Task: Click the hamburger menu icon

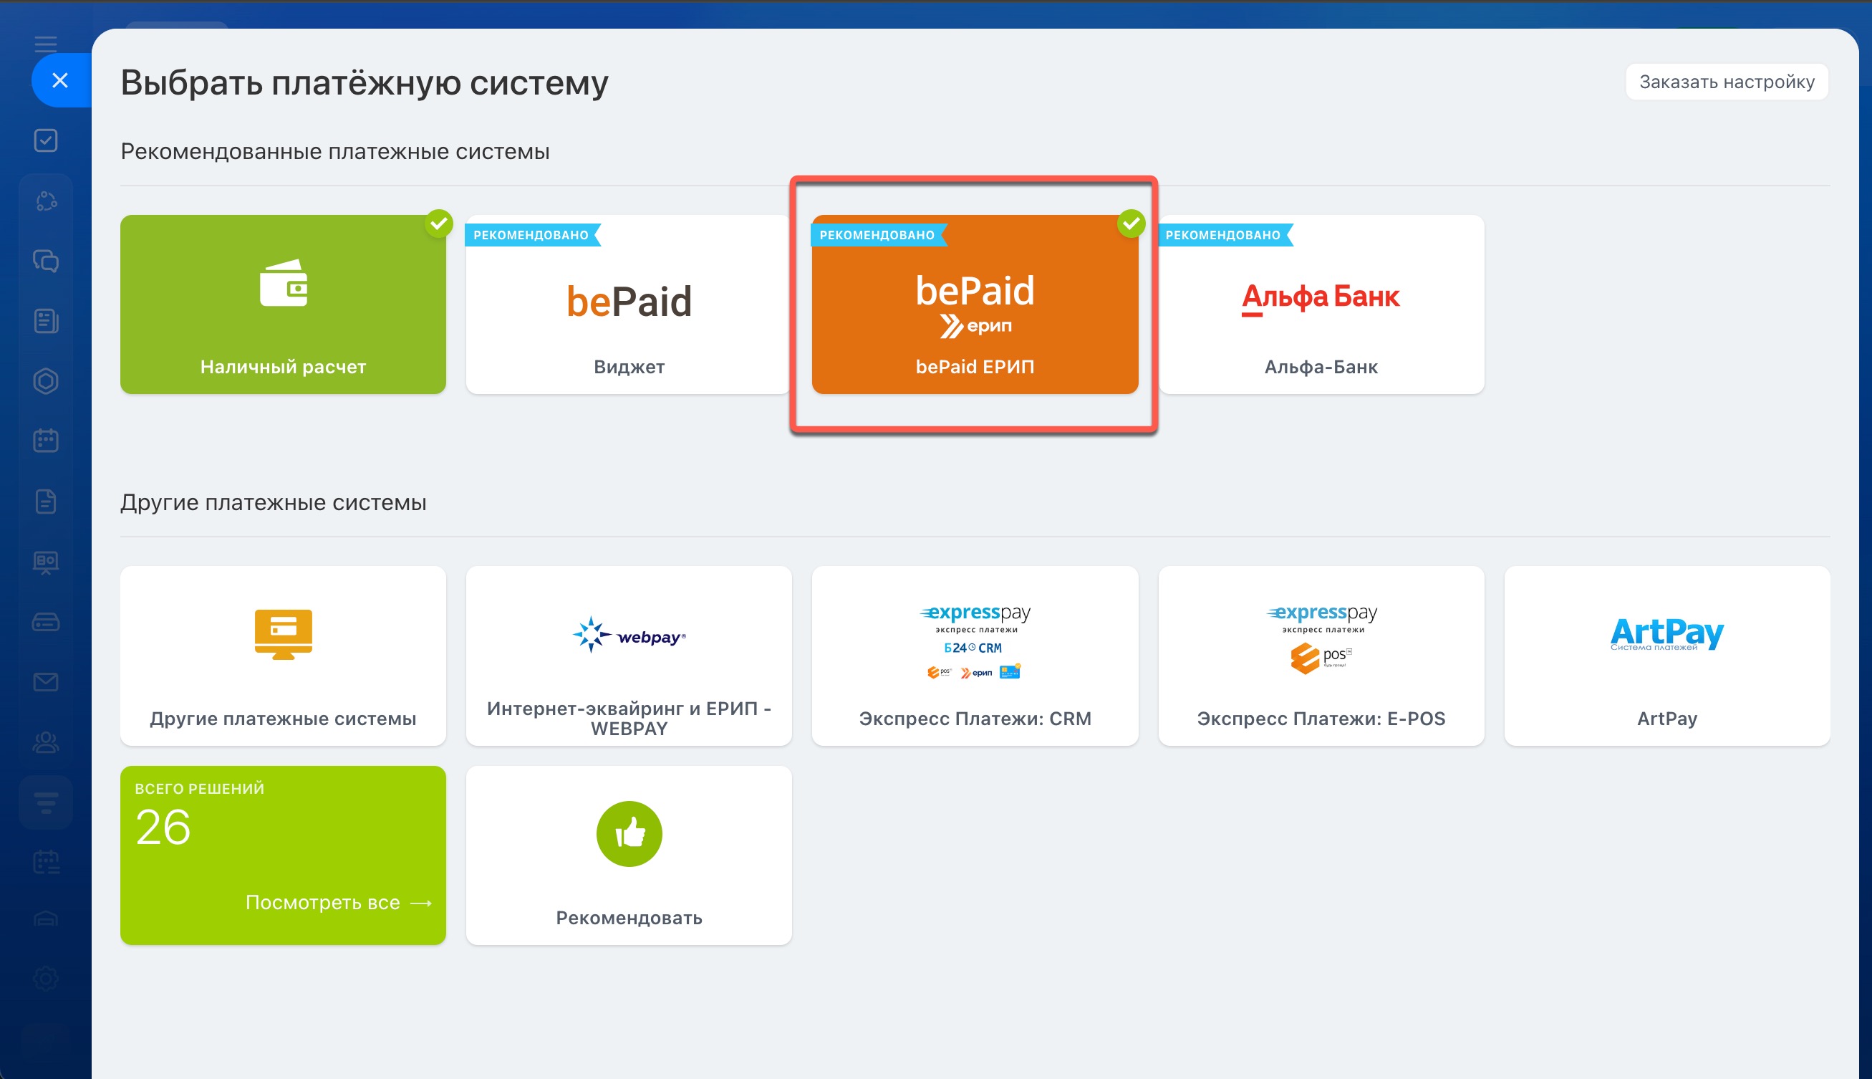Action: point(46,44)
